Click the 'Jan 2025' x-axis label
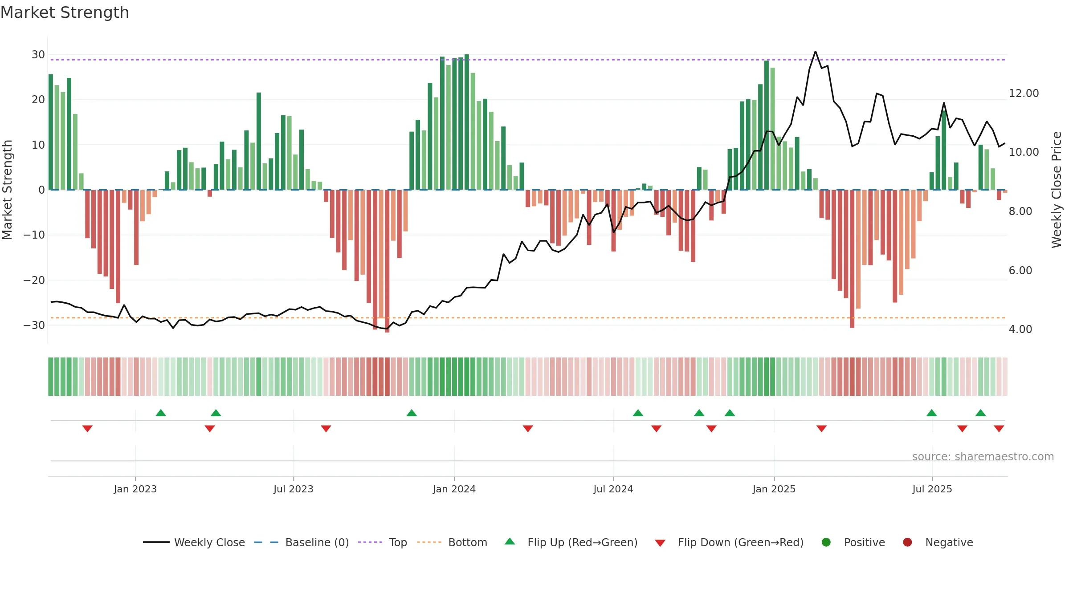 [774, 489]
